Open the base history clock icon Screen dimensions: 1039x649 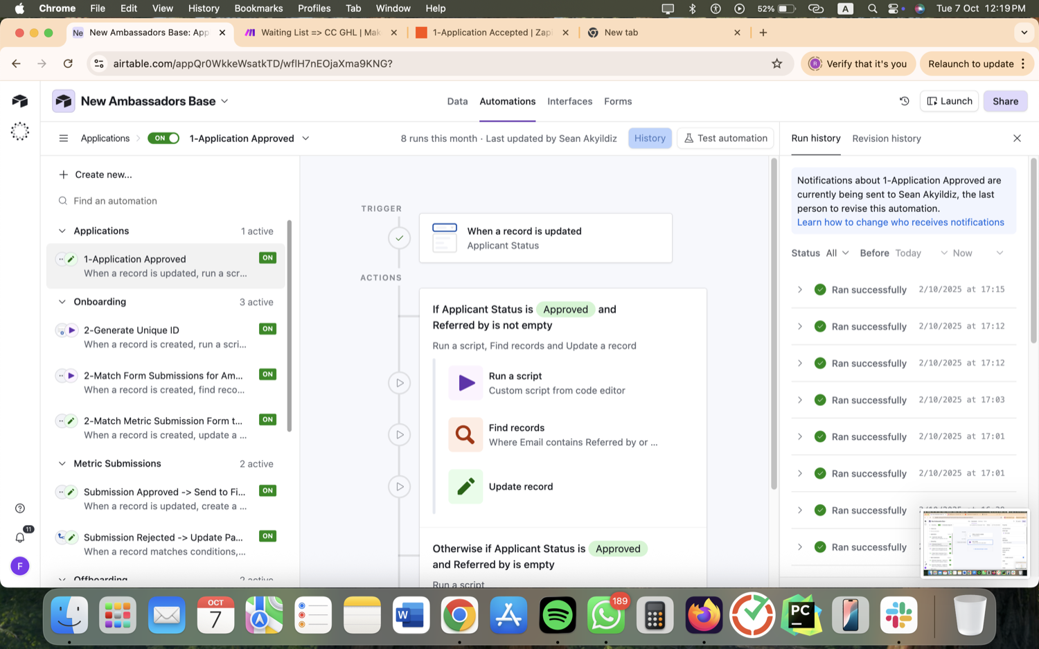pyautogui.click(x=904, y=101)
